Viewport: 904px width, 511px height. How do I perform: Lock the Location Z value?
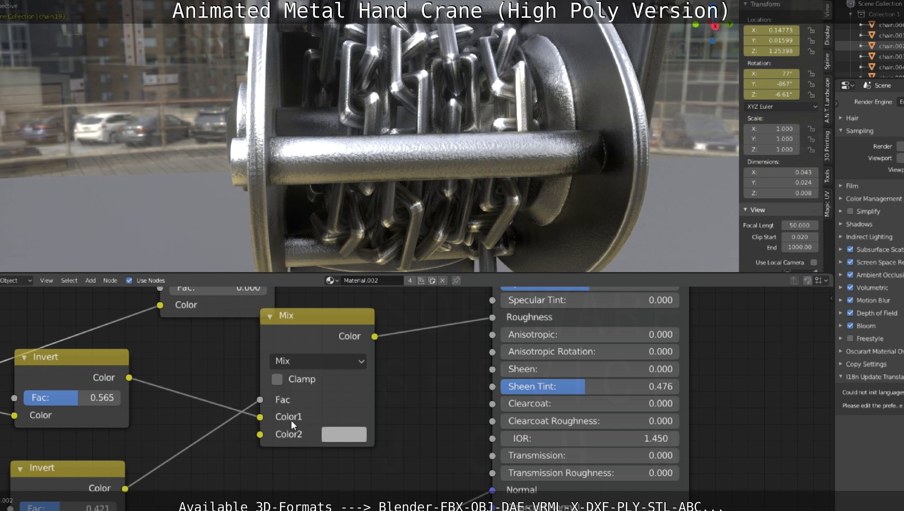811,51
